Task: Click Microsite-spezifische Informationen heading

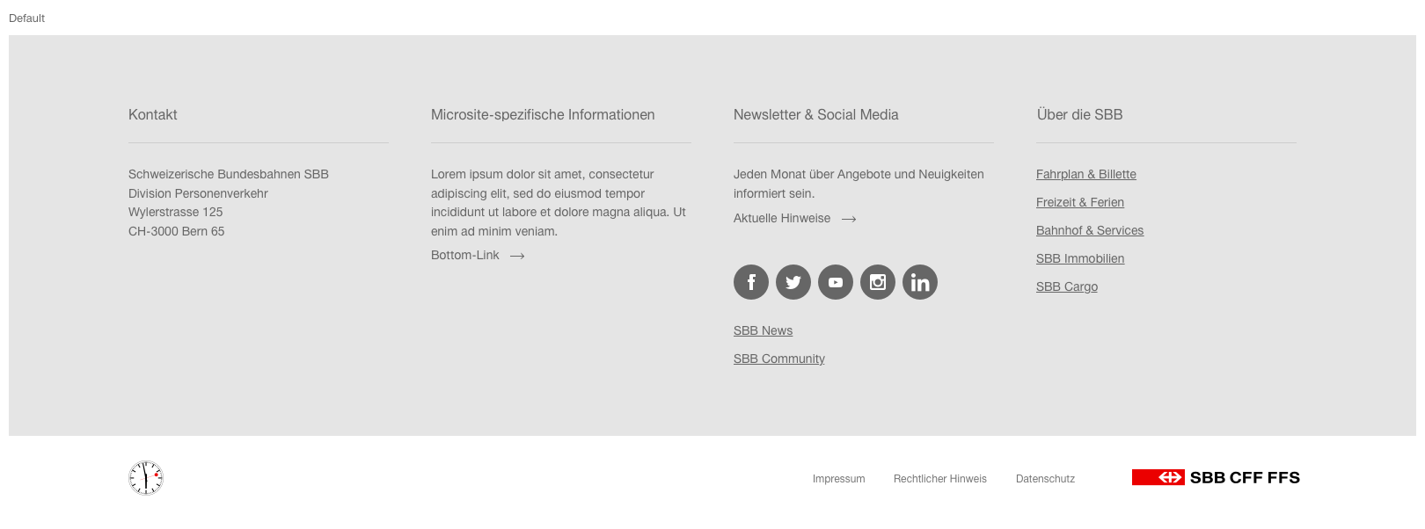Action: click(x=543, y=114)
